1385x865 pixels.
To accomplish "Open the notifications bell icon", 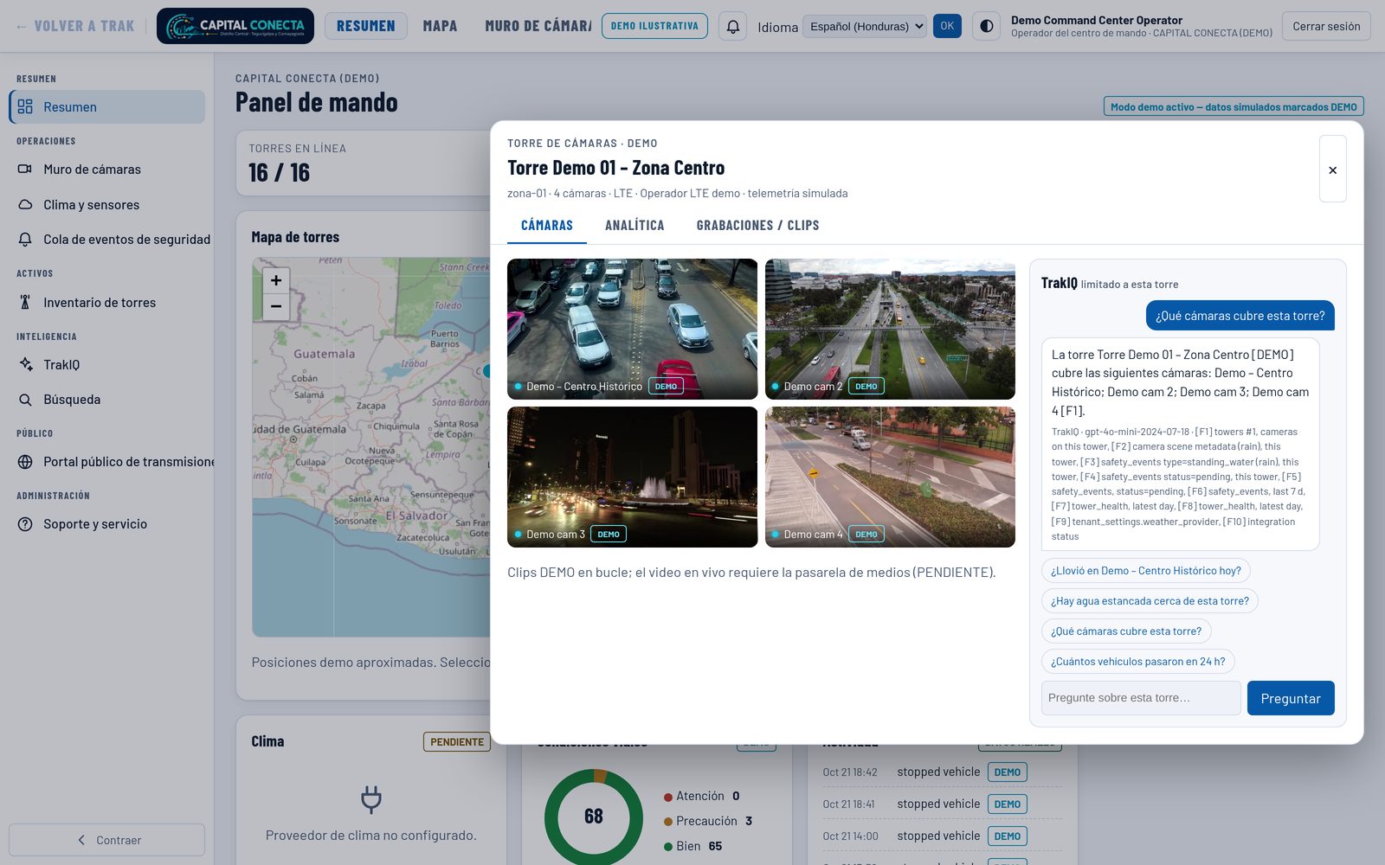I will click(x=732, y=26).
